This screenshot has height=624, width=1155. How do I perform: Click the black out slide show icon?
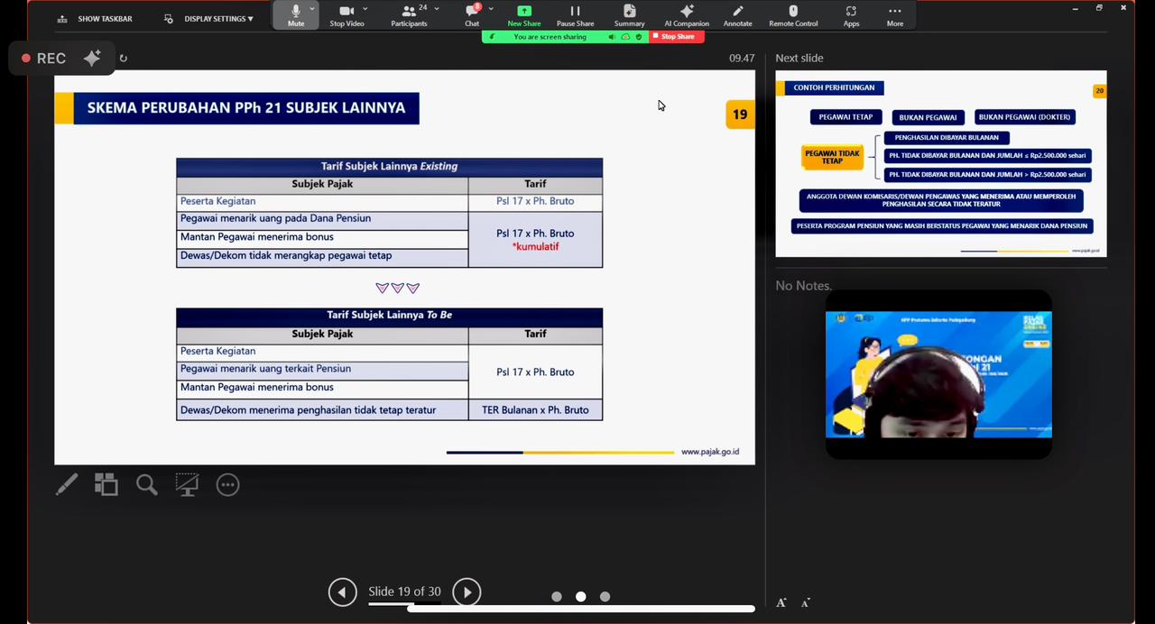pyautogui.click(x=187, y=485)
